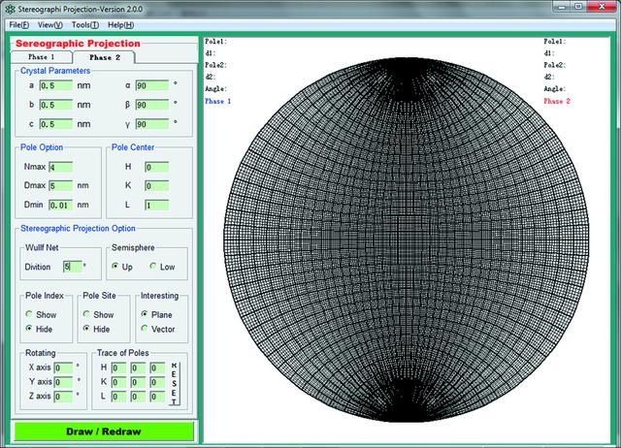
Task: Select the Up semisphere option
Action: [122, 267]
